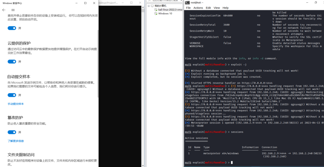Disable the 自动提交样本 switch
The image size is (324, 167).
[12, 95]
